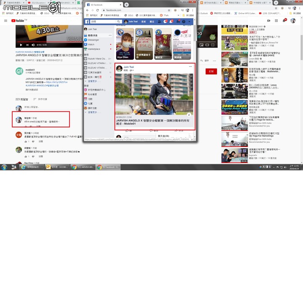The height and width of the screenshot is (287, 303).
Task: Open the mobile01 channel name link
Action: [x=30, y=70]
